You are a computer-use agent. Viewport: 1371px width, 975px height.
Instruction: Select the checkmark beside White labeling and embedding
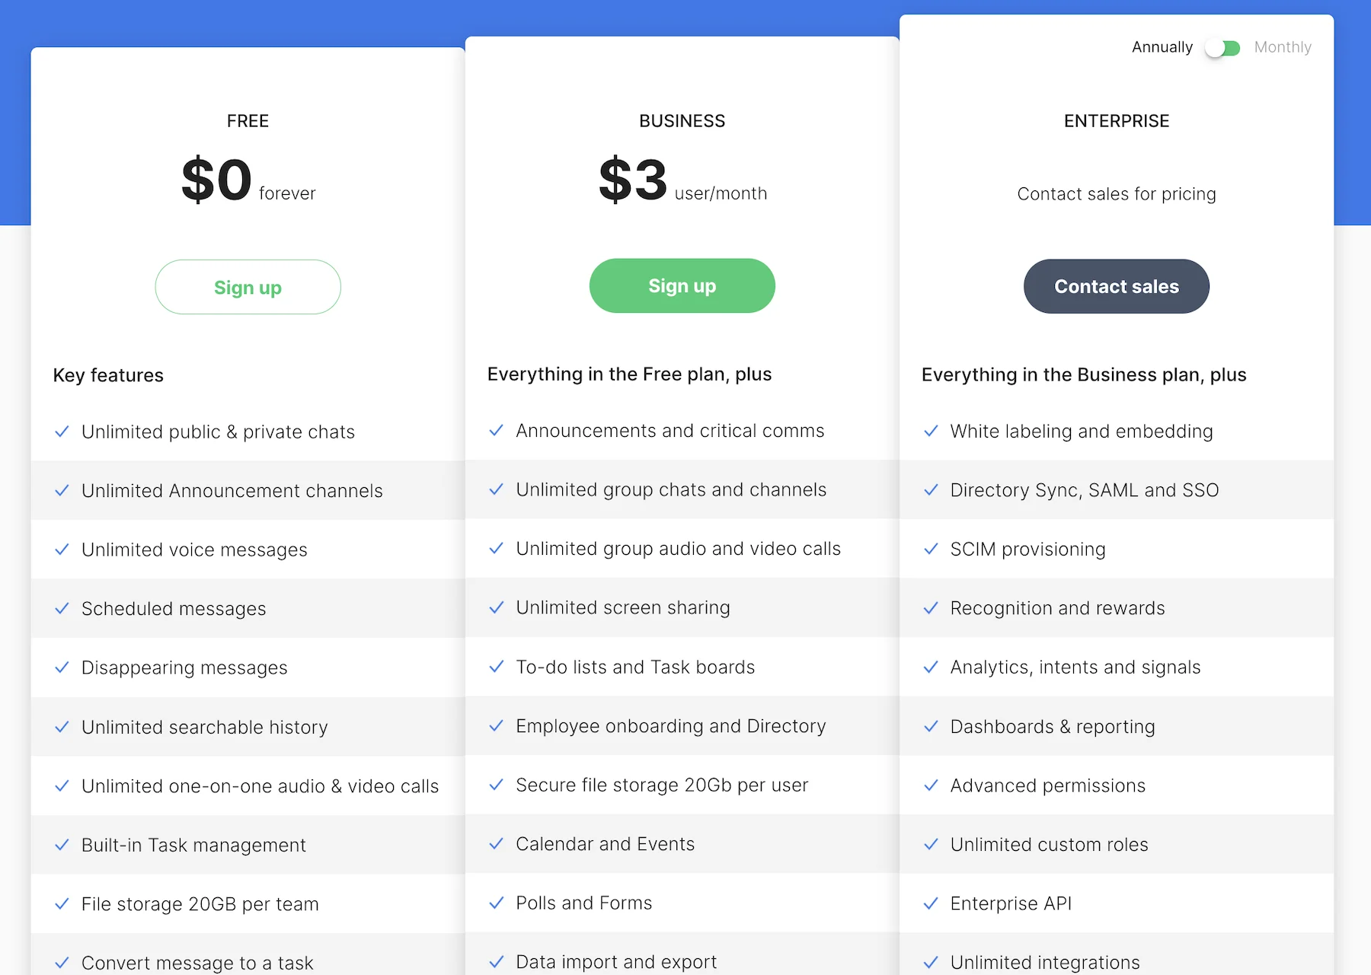click(931, 431)
